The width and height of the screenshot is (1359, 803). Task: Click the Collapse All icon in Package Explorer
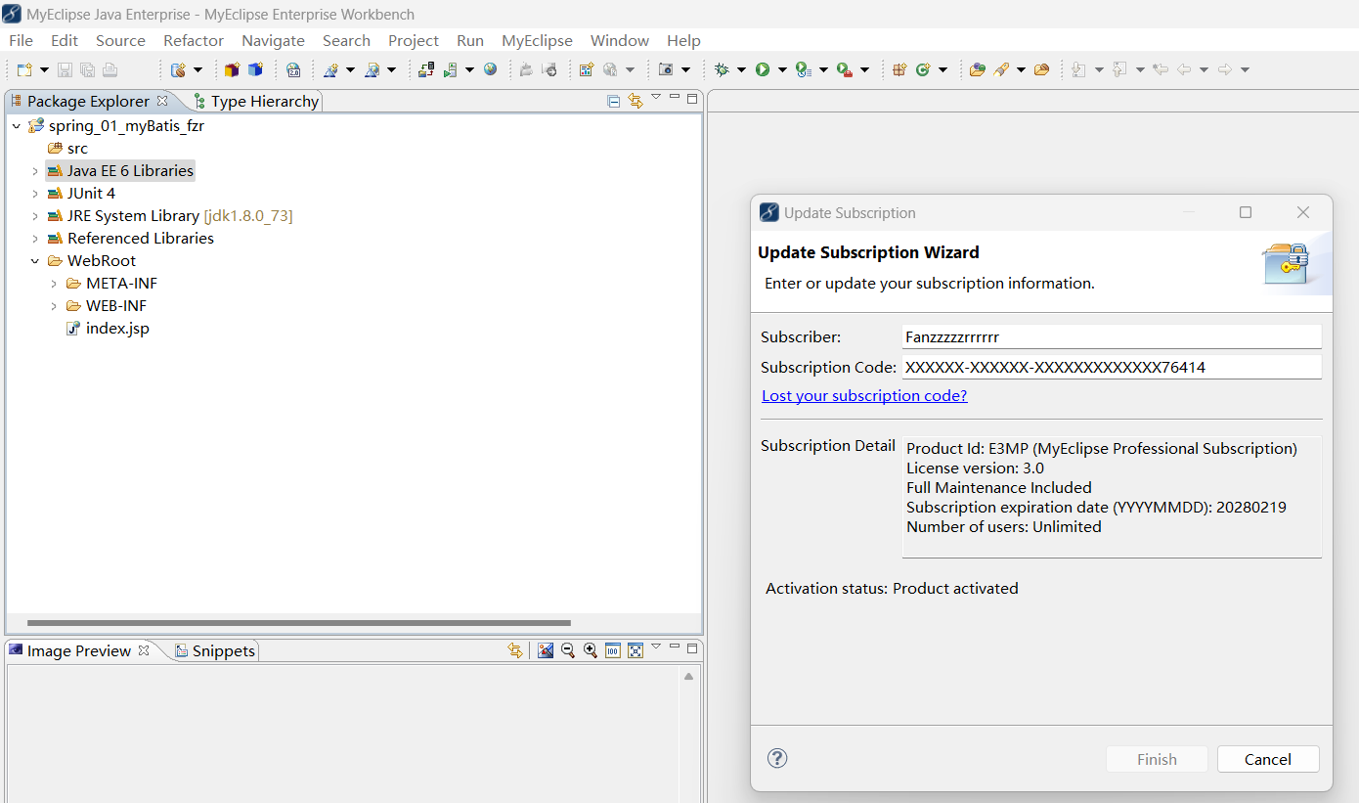[x=614, y=101]
